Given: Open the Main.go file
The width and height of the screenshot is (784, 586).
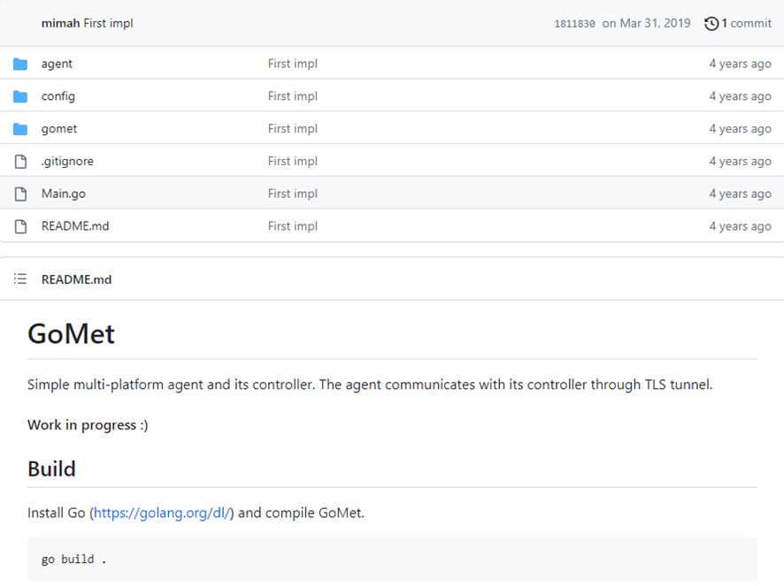Looking at the screenshot, I should tap(64, 194).
